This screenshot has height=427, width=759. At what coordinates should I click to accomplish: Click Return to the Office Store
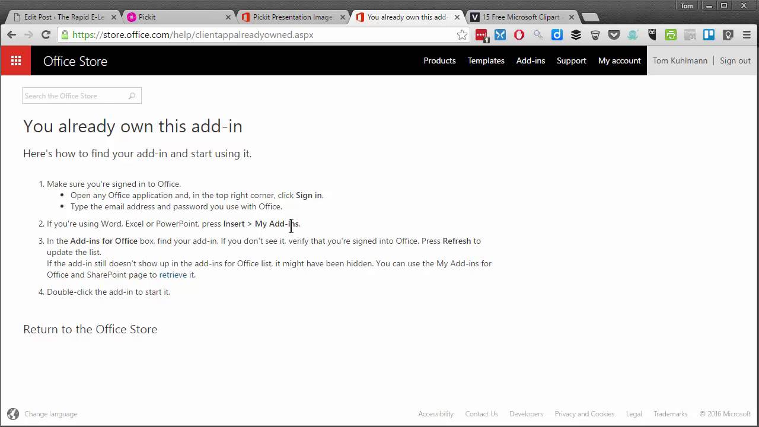[x=90, y=329]
